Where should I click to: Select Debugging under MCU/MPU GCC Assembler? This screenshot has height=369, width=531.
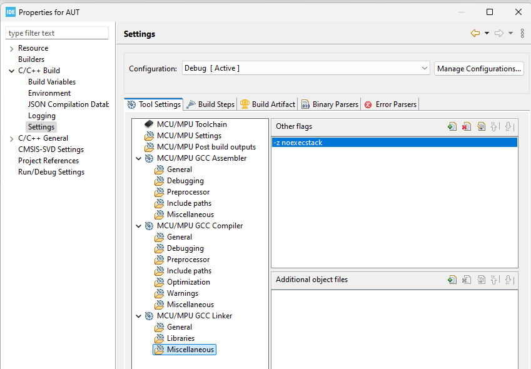pyautogui.click(x=185, y=181)
